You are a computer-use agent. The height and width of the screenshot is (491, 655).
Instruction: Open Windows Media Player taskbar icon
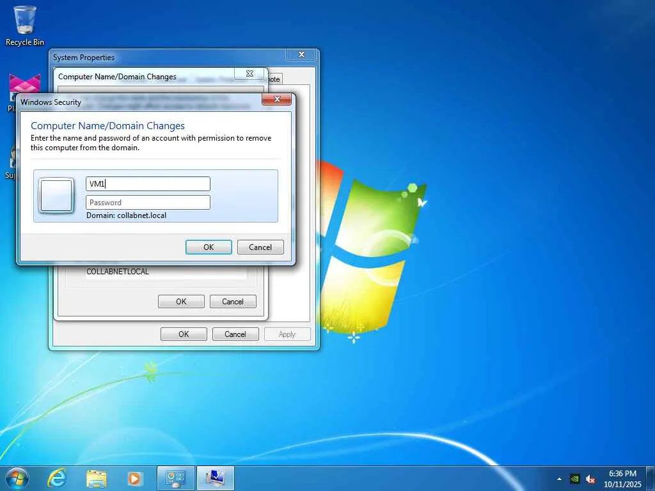(x=134, y=478)
